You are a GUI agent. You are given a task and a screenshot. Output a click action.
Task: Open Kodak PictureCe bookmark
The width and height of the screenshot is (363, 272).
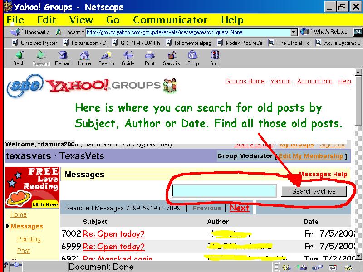[x=240, y=43]
